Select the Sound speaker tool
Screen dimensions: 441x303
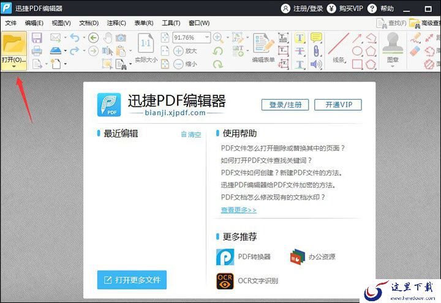click(x=316, y=64)
